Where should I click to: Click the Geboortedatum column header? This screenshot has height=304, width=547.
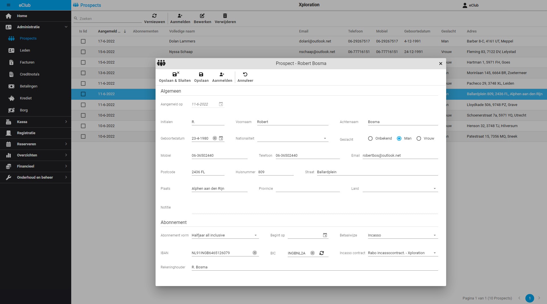(417, 31)
